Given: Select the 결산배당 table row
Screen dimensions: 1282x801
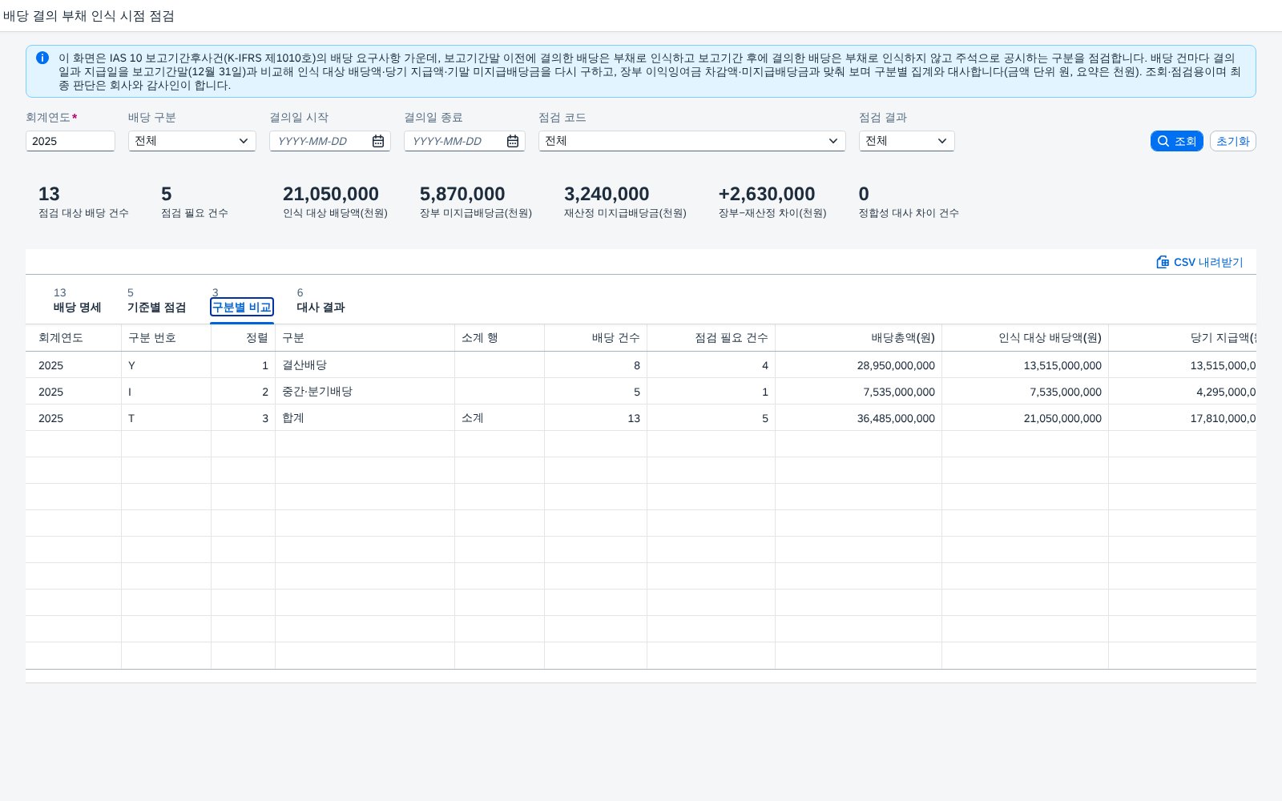Looking at the screenshot, I should click(641, 365).
